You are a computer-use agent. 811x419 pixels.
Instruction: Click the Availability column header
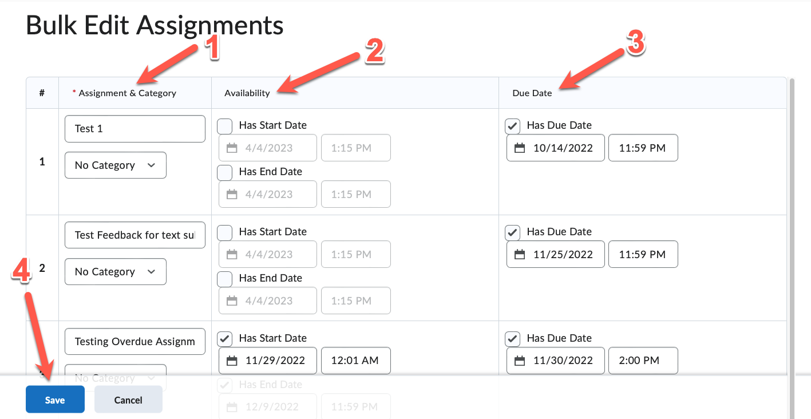click(x=247, y=93)
